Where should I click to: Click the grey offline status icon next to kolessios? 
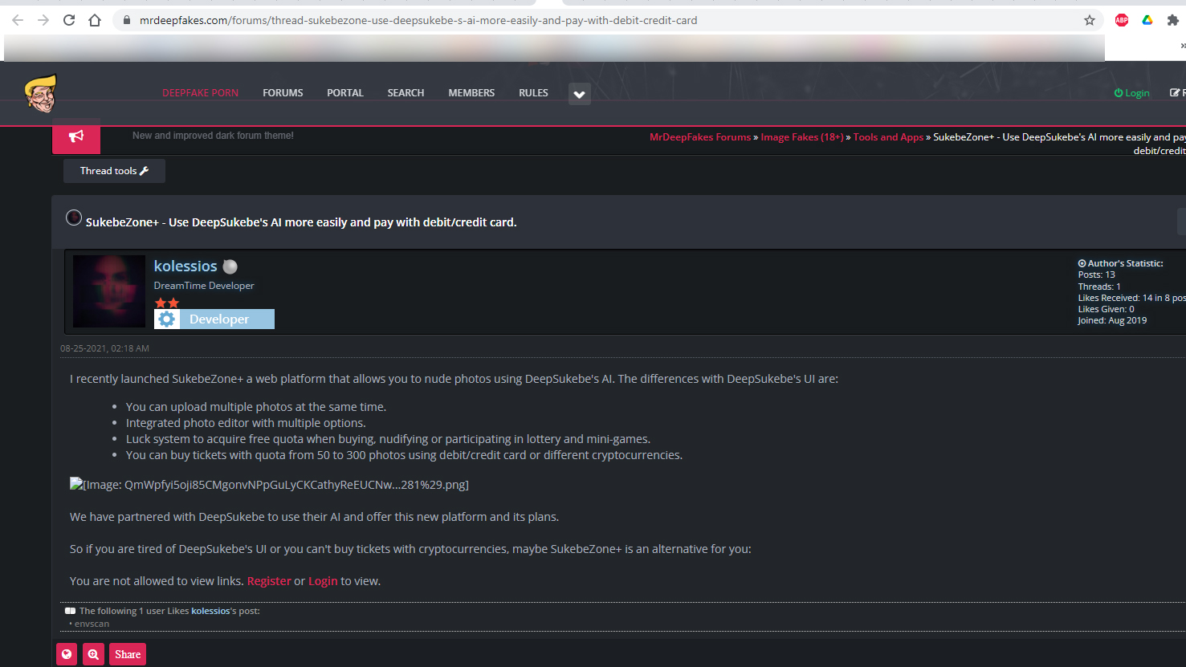tap(230, 266)
